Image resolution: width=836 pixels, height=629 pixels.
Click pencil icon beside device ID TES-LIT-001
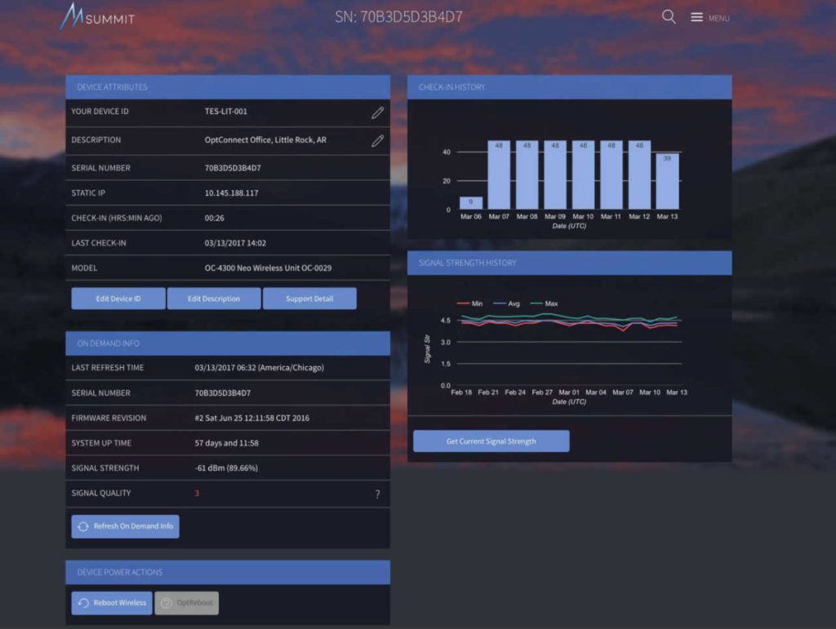377,113
